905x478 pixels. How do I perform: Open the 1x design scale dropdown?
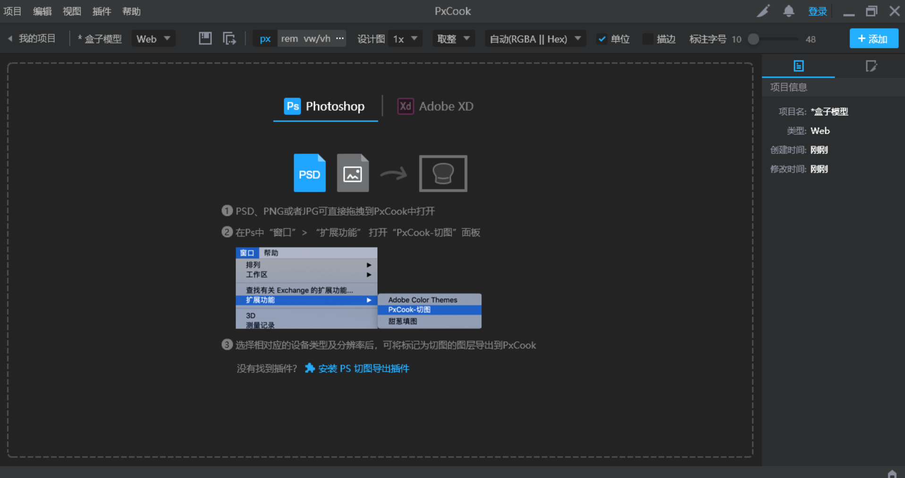click(405, 39)
